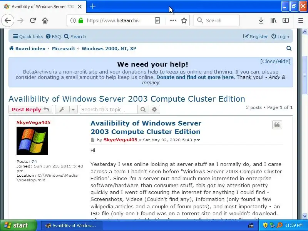Click Post Reply button
Viewport: 308px width, 231px height.
(x=31, y=109)
